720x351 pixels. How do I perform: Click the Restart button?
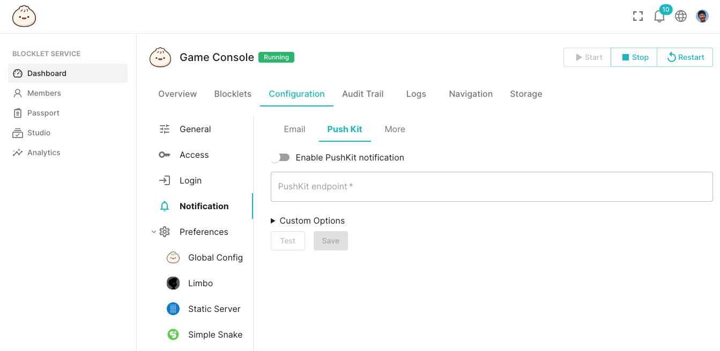(x=685, y=57)
